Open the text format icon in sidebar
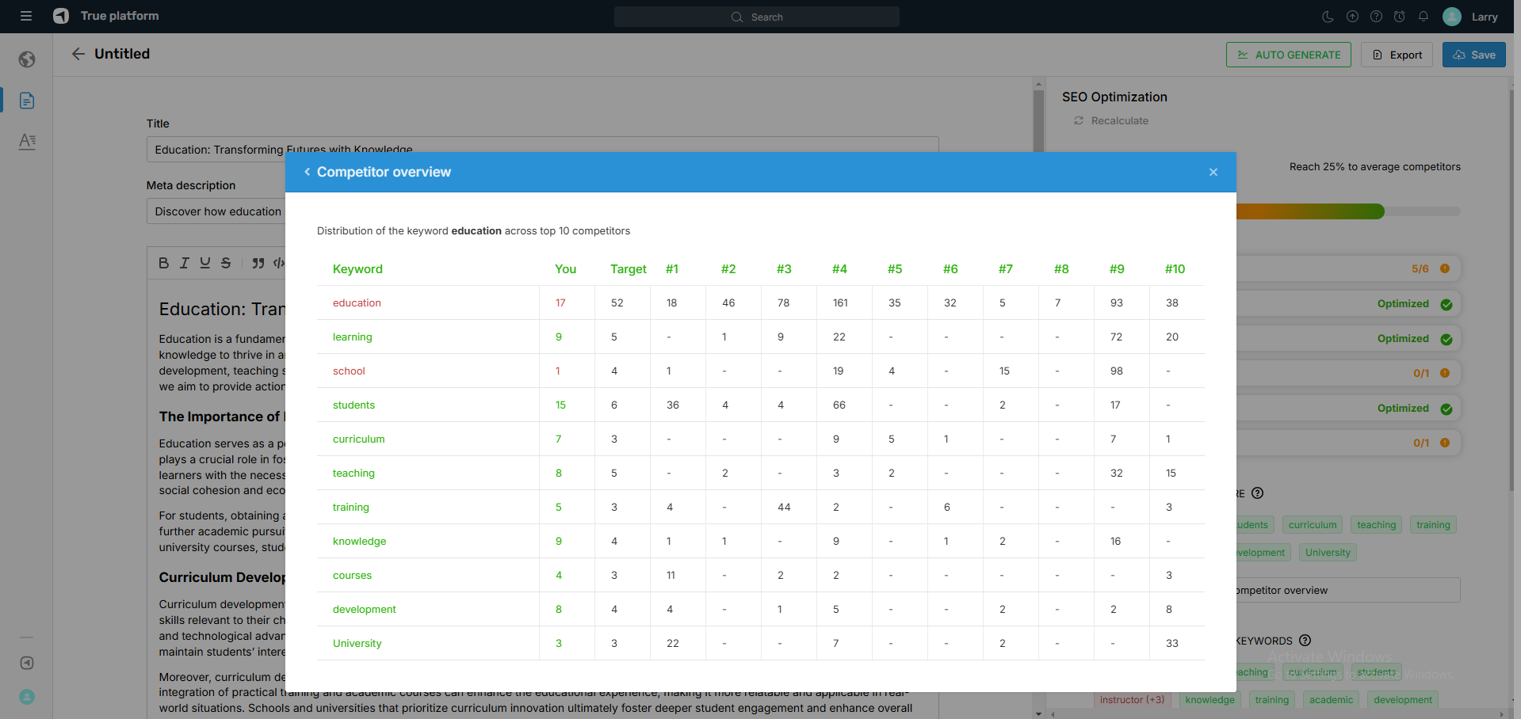The image size is (1521, 719). [x=27, y=141]
